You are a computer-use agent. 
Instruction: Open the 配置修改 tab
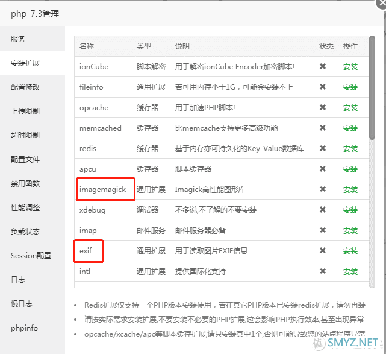coord(33,87)
